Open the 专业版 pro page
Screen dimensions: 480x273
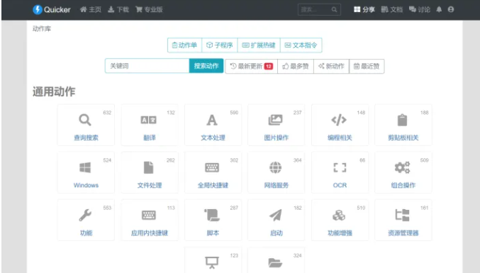point(149,9)
